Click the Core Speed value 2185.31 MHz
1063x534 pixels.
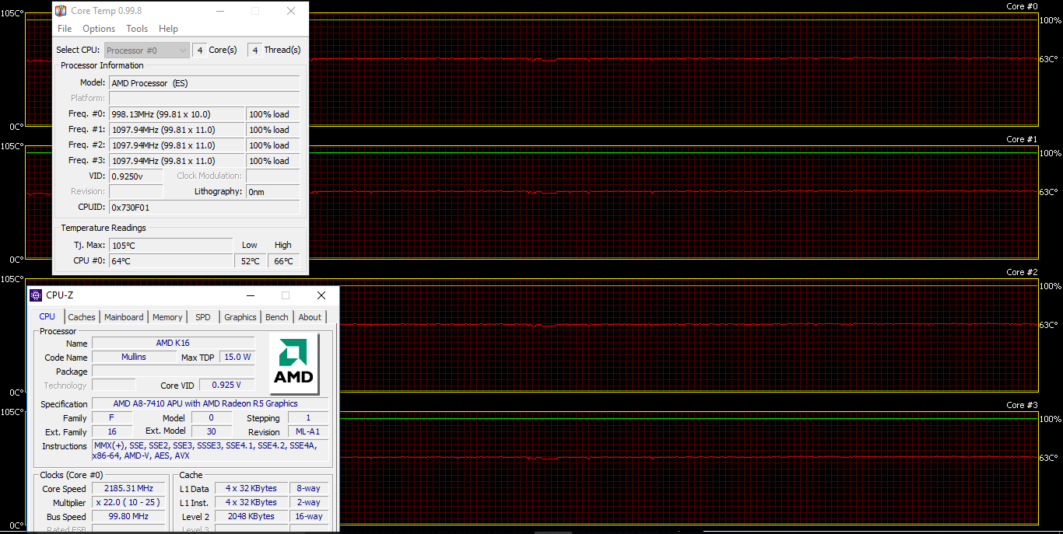tap(130, 488)
